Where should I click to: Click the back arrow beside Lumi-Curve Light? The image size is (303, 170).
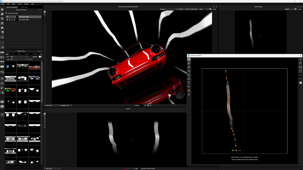point(6,13)
